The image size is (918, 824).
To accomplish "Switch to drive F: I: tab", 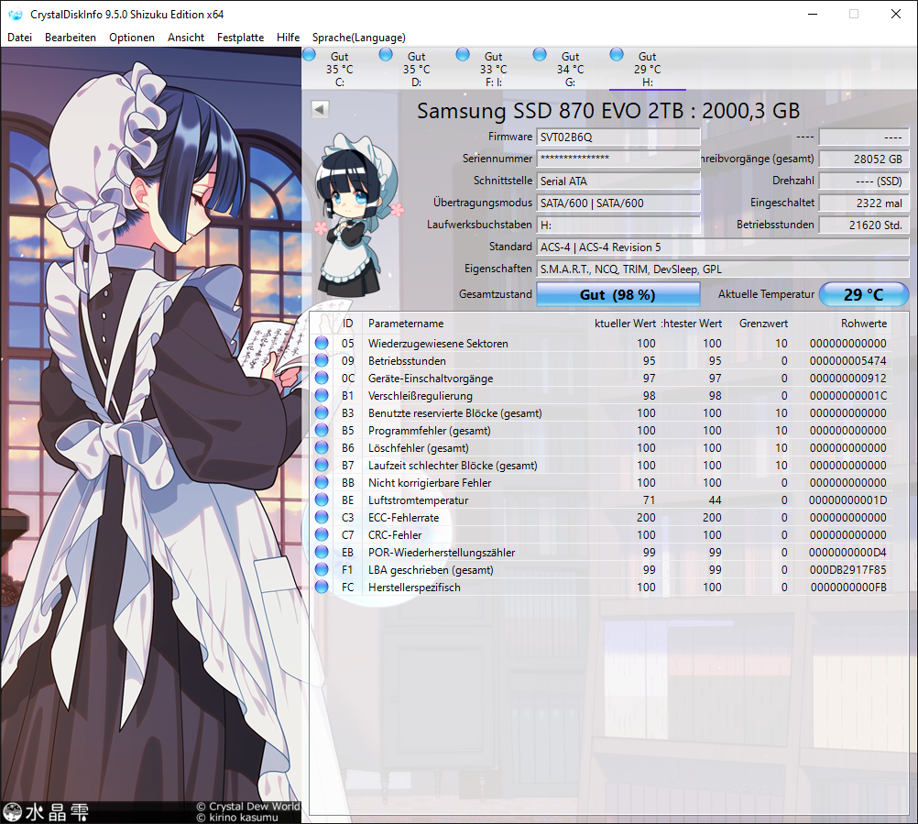I will point(493,69).
